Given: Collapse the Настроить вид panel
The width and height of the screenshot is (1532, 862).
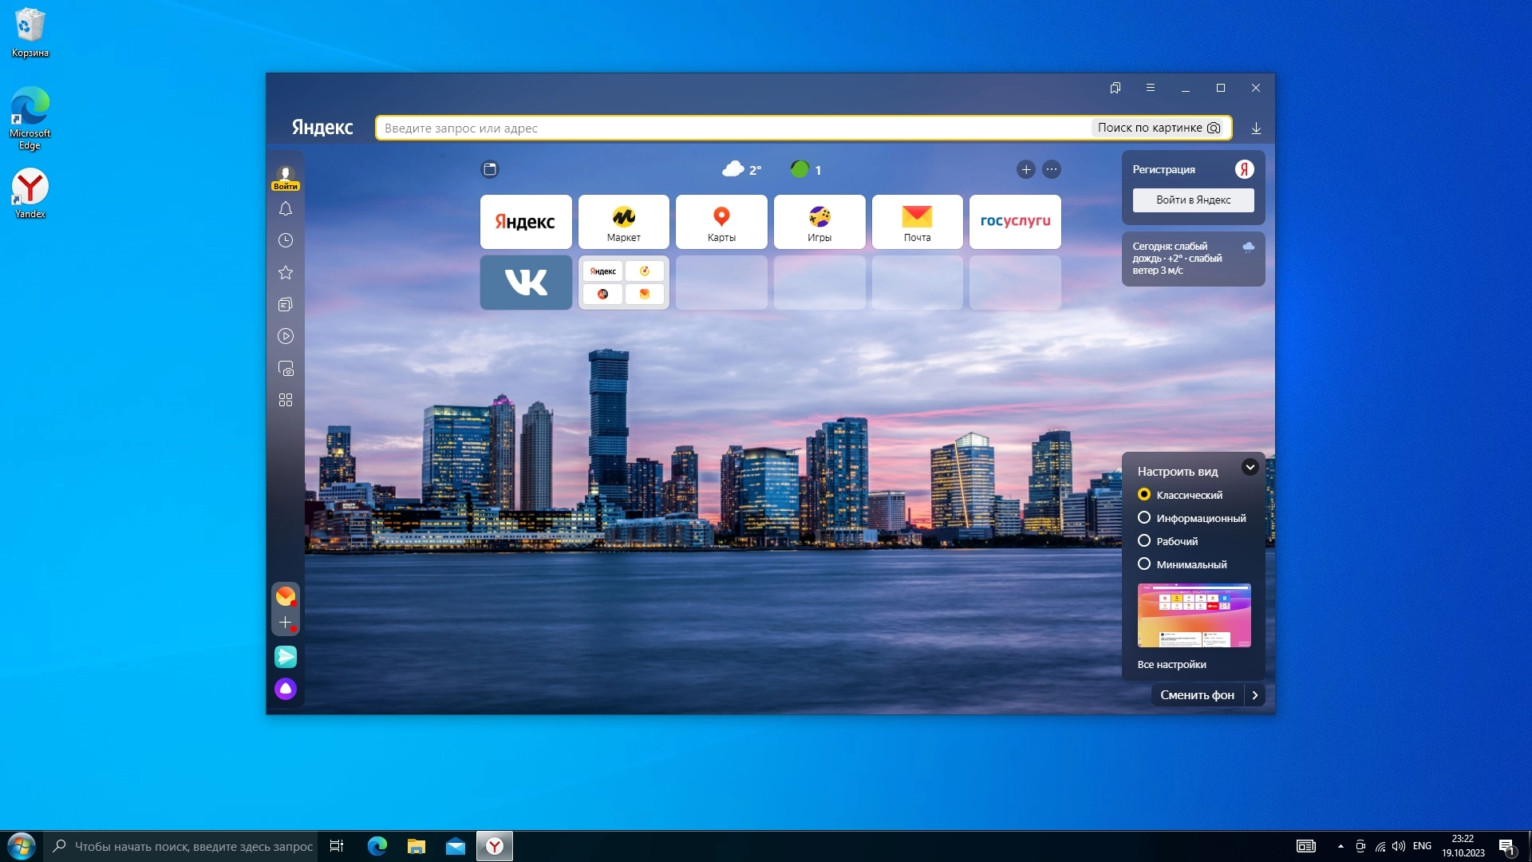Looking at the screenshot, I should point(1250,468).
